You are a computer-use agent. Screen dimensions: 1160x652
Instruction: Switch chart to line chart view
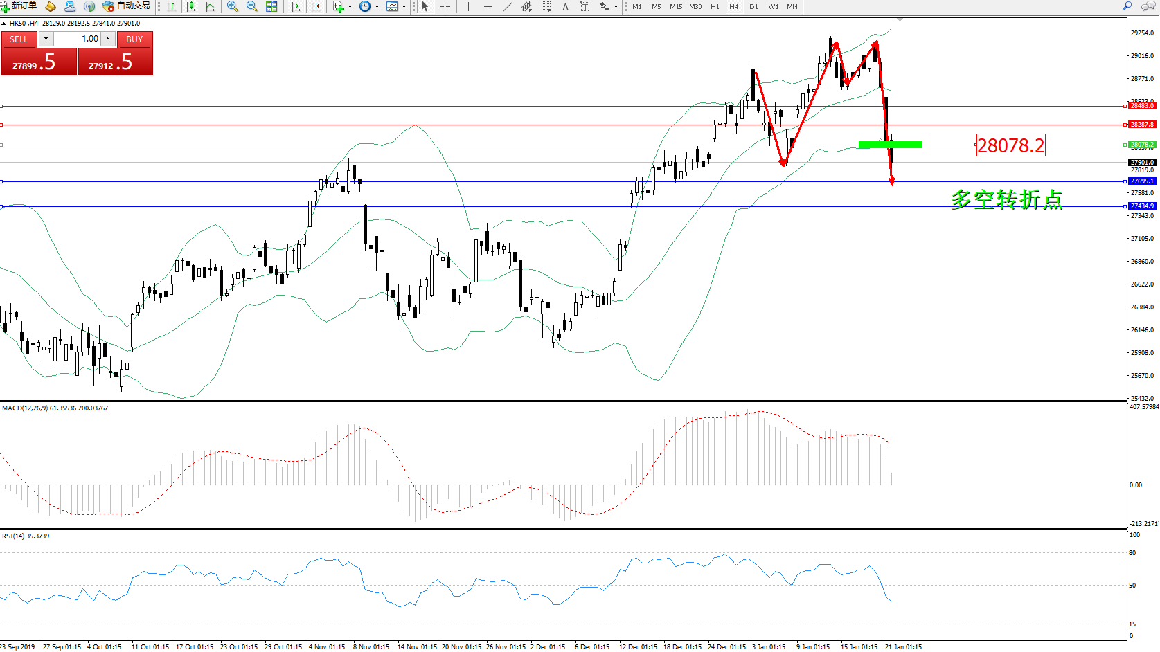point(210,6)
